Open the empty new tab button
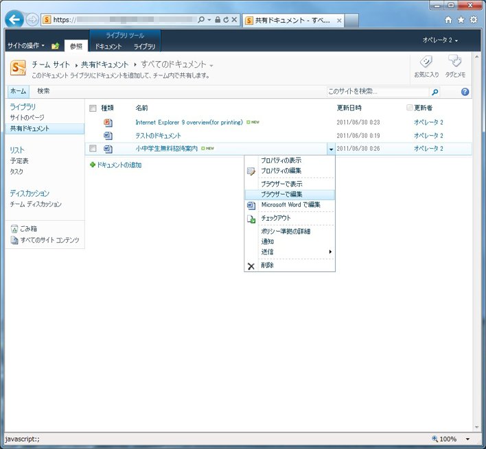 click(351, 21)
